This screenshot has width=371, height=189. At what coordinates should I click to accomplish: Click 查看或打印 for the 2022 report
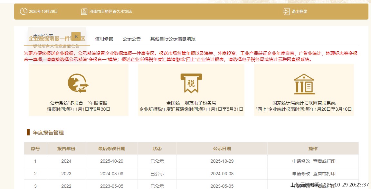[x=324, y=185]
